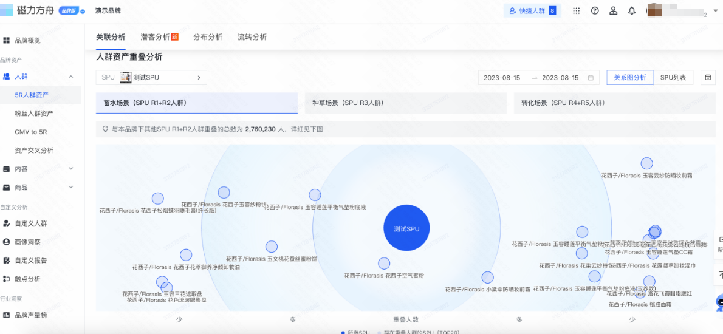Click bubble for 花西子空气蜜粉
This screenshot has width=723, height=334.
[384, 264]
